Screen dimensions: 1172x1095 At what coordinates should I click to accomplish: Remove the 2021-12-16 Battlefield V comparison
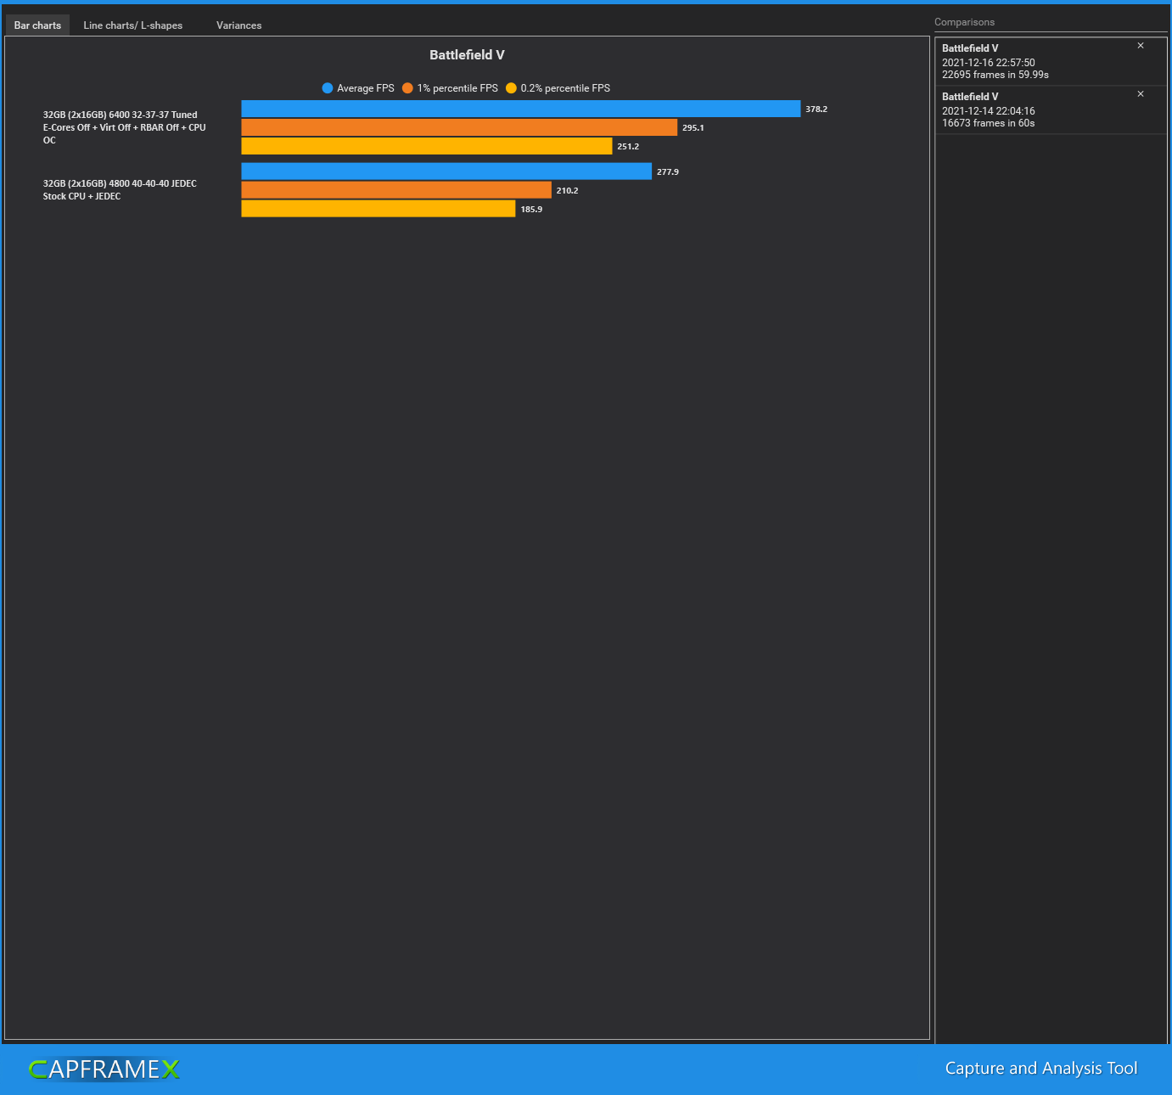pos(1141,46)
